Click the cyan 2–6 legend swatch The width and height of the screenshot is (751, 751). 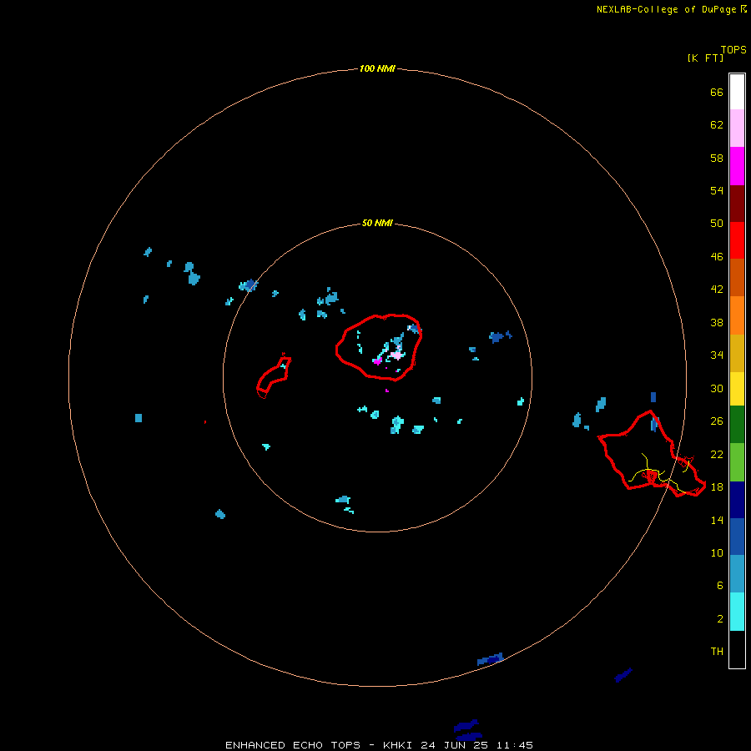[737, 612]
